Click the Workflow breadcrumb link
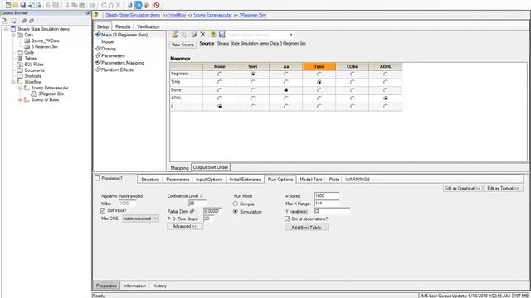The image size is (531, 298). pyautogui.click(x=178, y=15)
